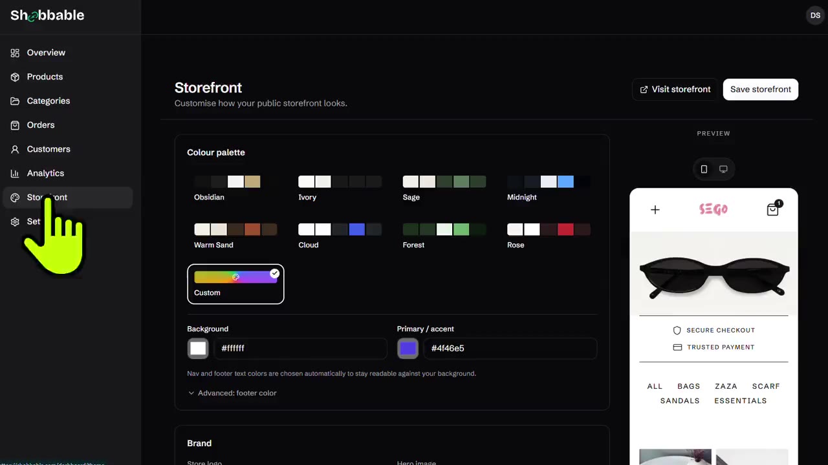Screen dimensions: 828x465
Task: Click the Products box icon
Action: pos(15,77)
